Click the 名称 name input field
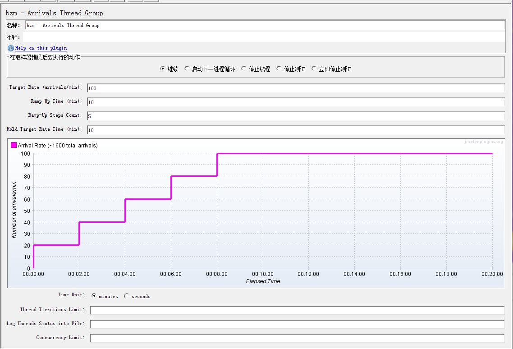Viewport: 513px width, 349px height. click(265, 25)
